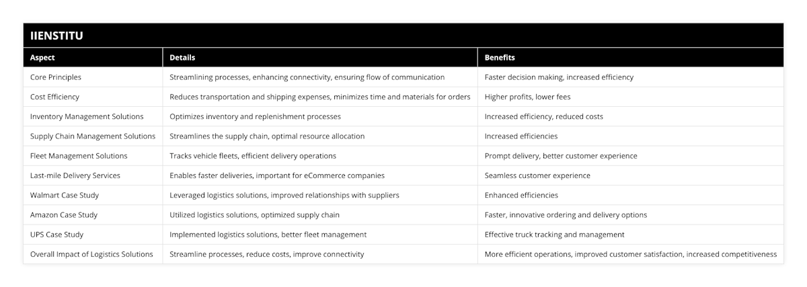This screenshot has height=287, width=807.
Task: Select the Details column header
Action: coord(182,58)
